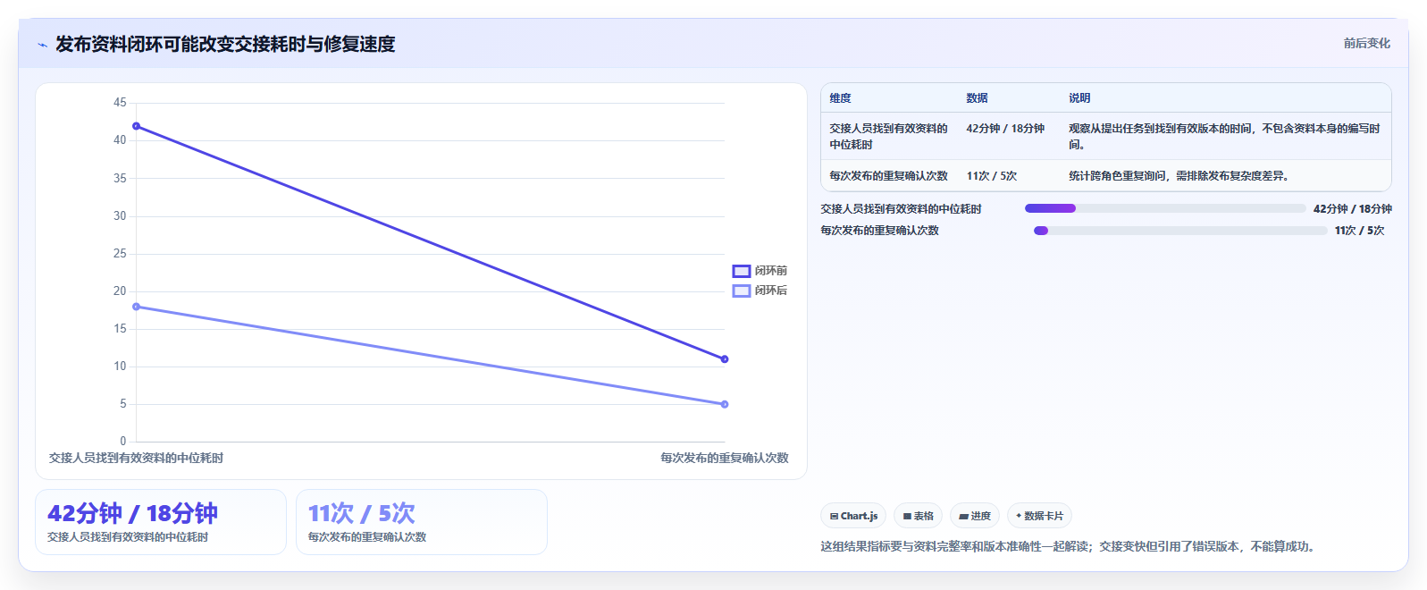Open the 42分钟 / 18分钟 data card
This screenshot has width=1427, height=590.
pyautogui.click(x=161, y=522)
